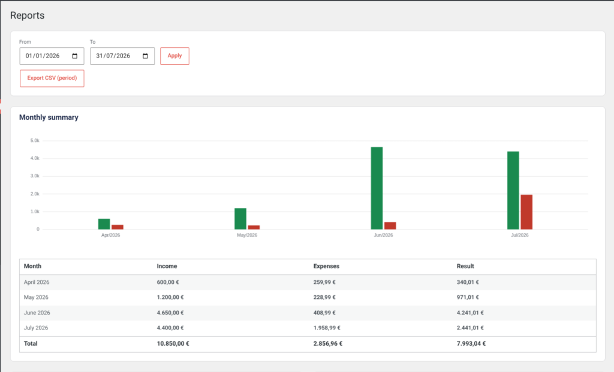Click the income value 600,00 €
The width and height of the screenshot is (614, 372).
point(168,282)
